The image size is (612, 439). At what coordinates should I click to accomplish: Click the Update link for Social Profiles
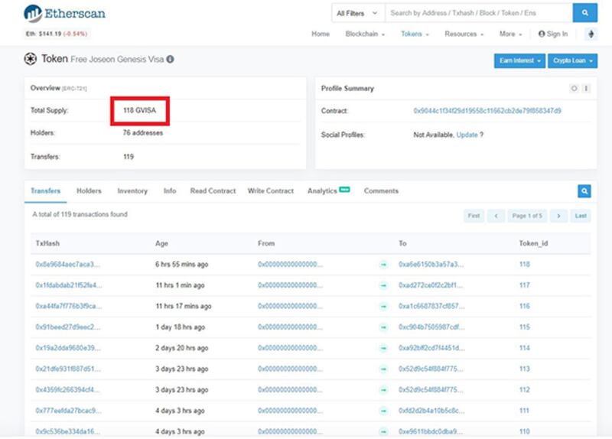coord(467,135)
